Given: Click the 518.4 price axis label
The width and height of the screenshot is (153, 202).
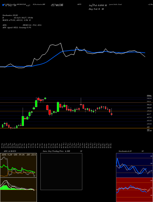Looking at the screenshot, I should point(149,102).
